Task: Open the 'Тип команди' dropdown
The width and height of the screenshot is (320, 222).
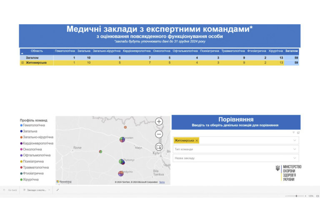Action: (236, 149)
